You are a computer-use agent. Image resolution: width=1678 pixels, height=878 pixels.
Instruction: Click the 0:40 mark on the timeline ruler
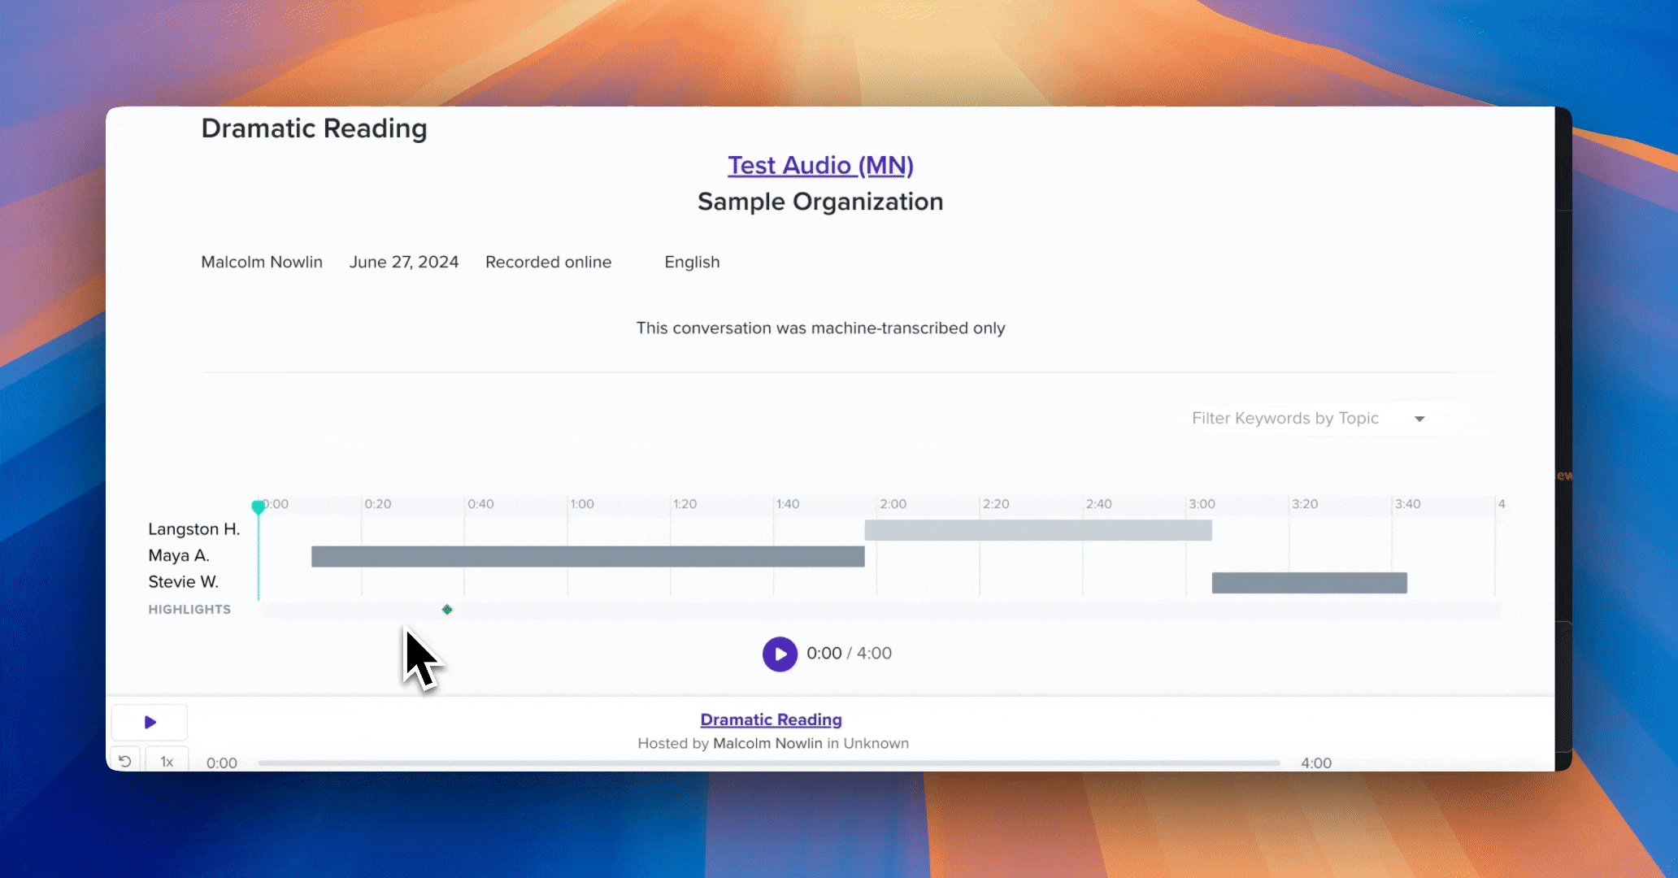click(480, 504)
